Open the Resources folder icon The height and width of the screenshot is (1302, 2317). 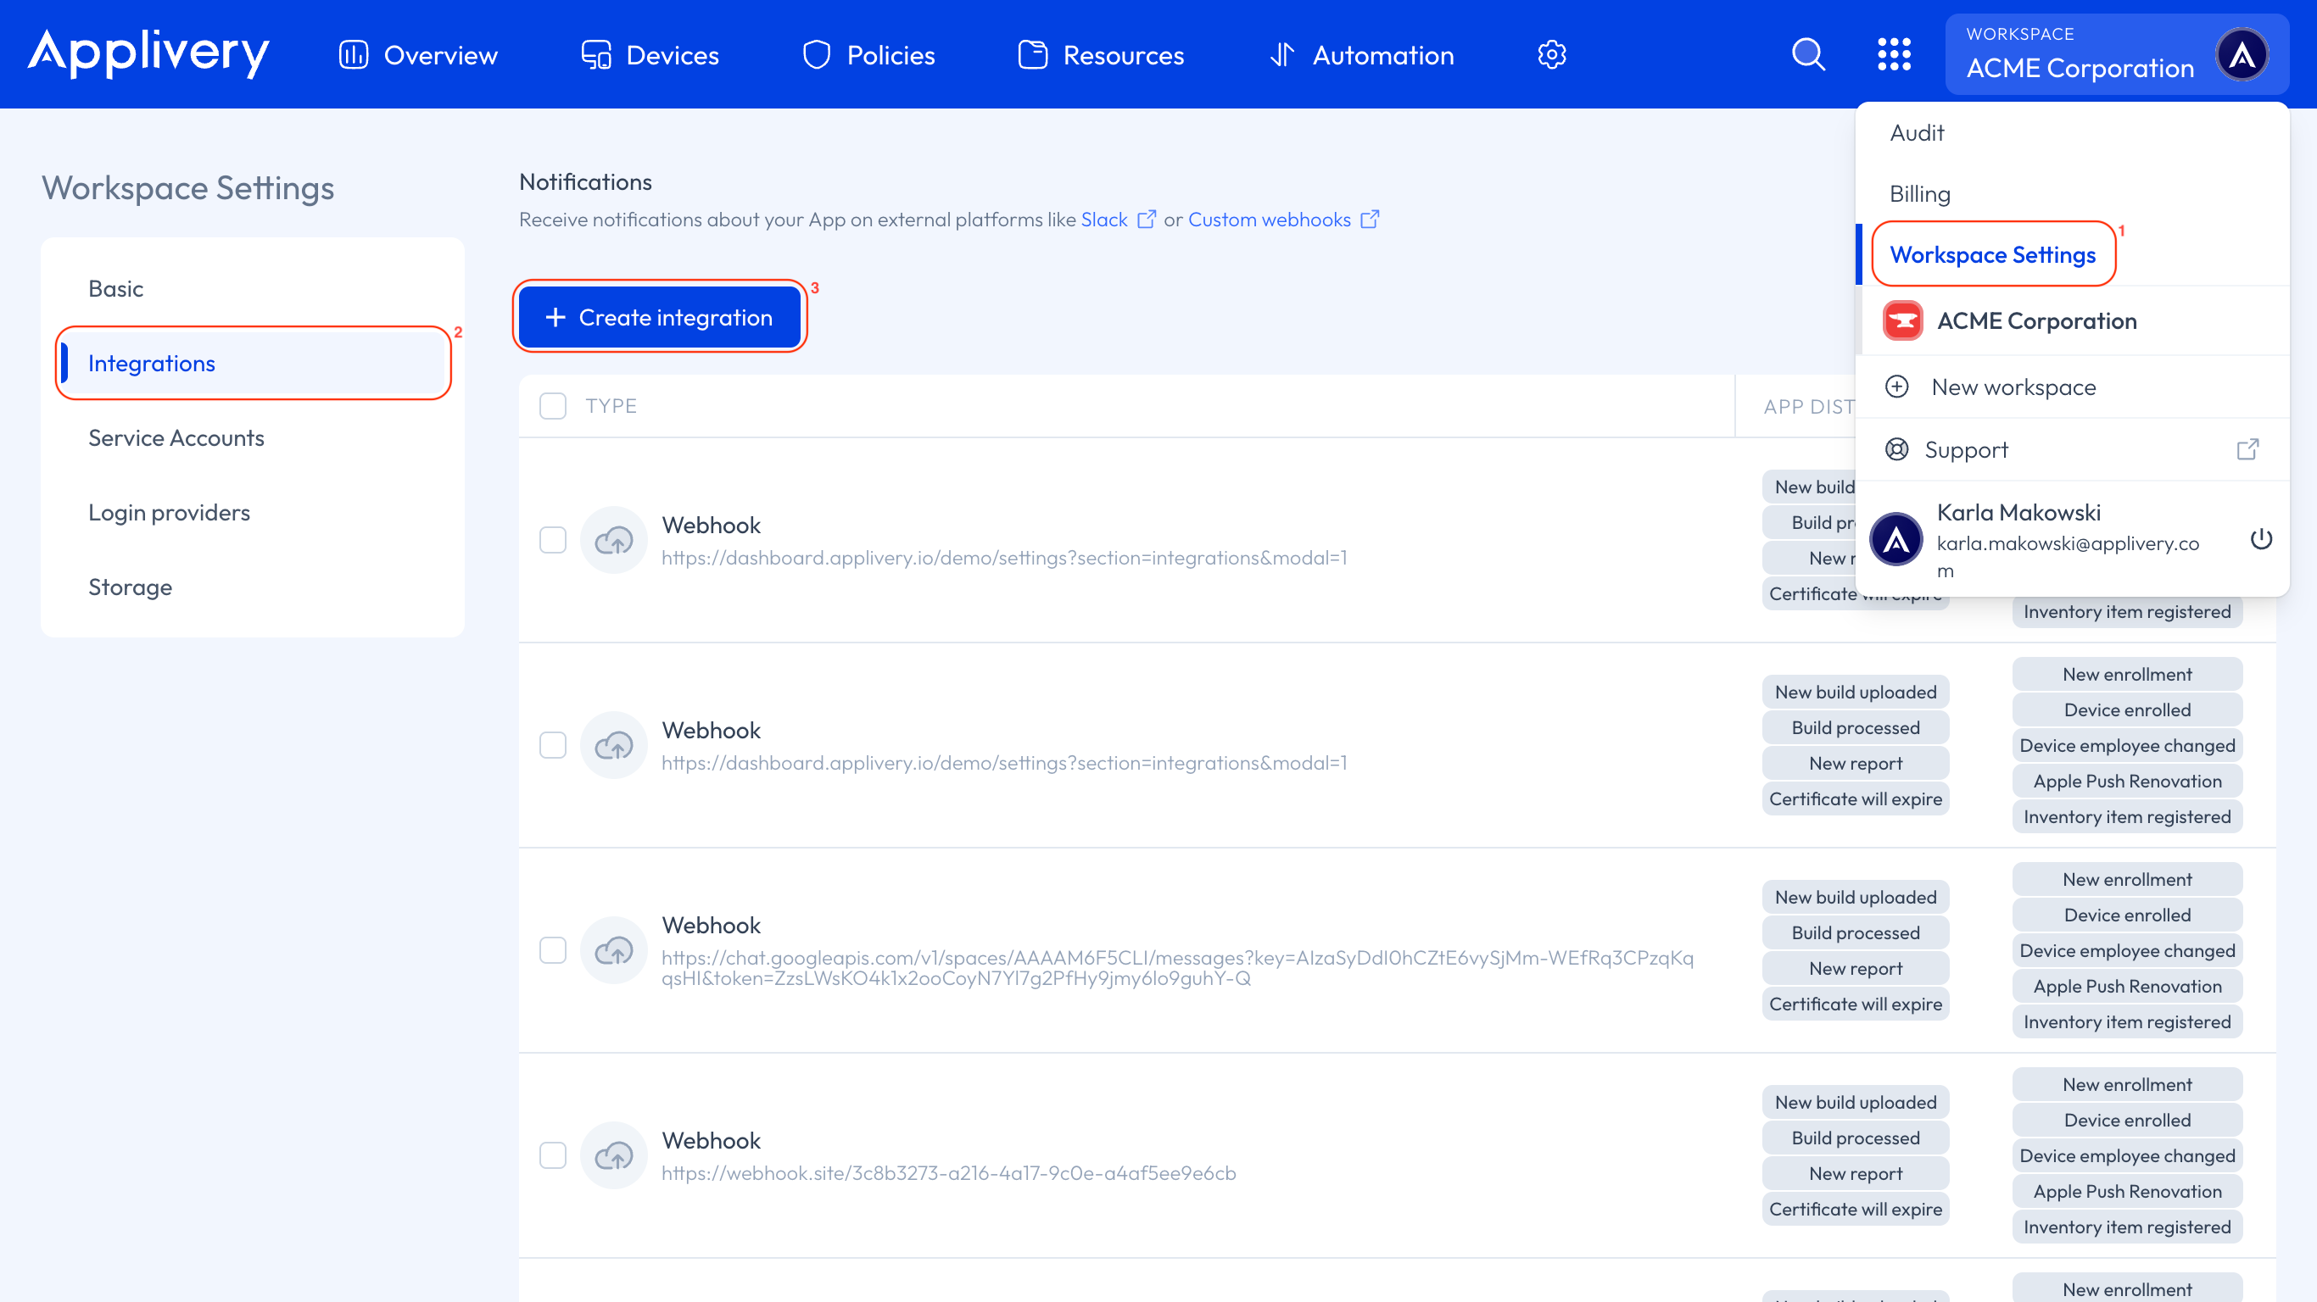[1033, 54]
